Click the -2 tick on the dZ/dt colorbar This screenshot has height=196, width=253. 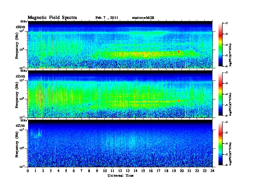pos(226,122)
